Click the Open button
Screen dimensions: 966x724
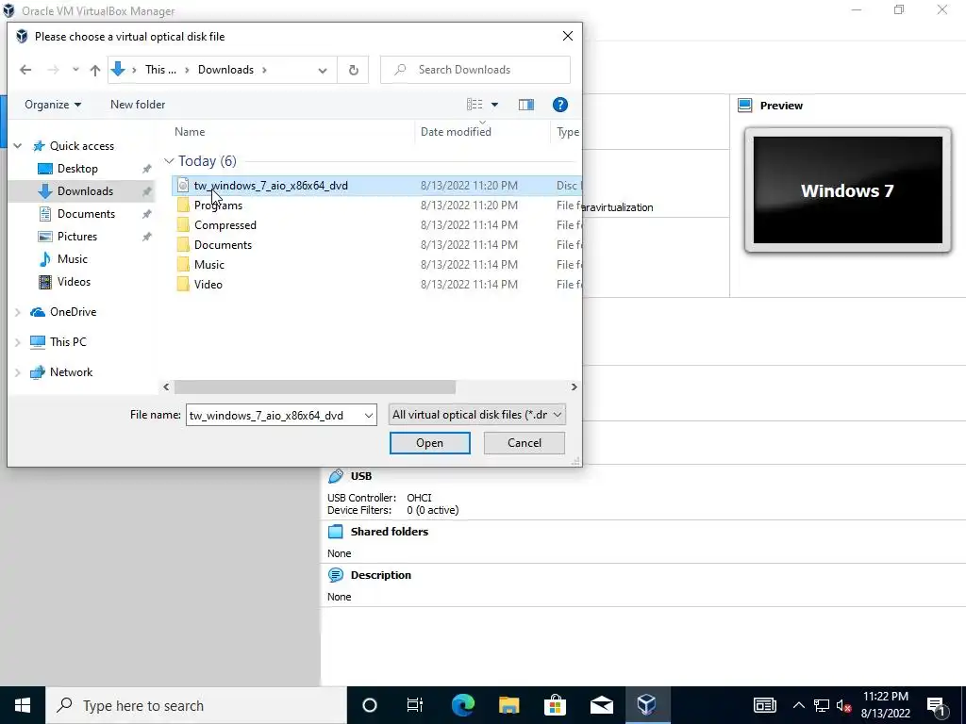click(x=429, y=443)
